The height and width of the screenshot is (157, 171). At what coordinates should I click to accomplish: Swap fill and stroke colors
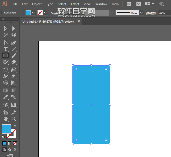coord(15,126)
